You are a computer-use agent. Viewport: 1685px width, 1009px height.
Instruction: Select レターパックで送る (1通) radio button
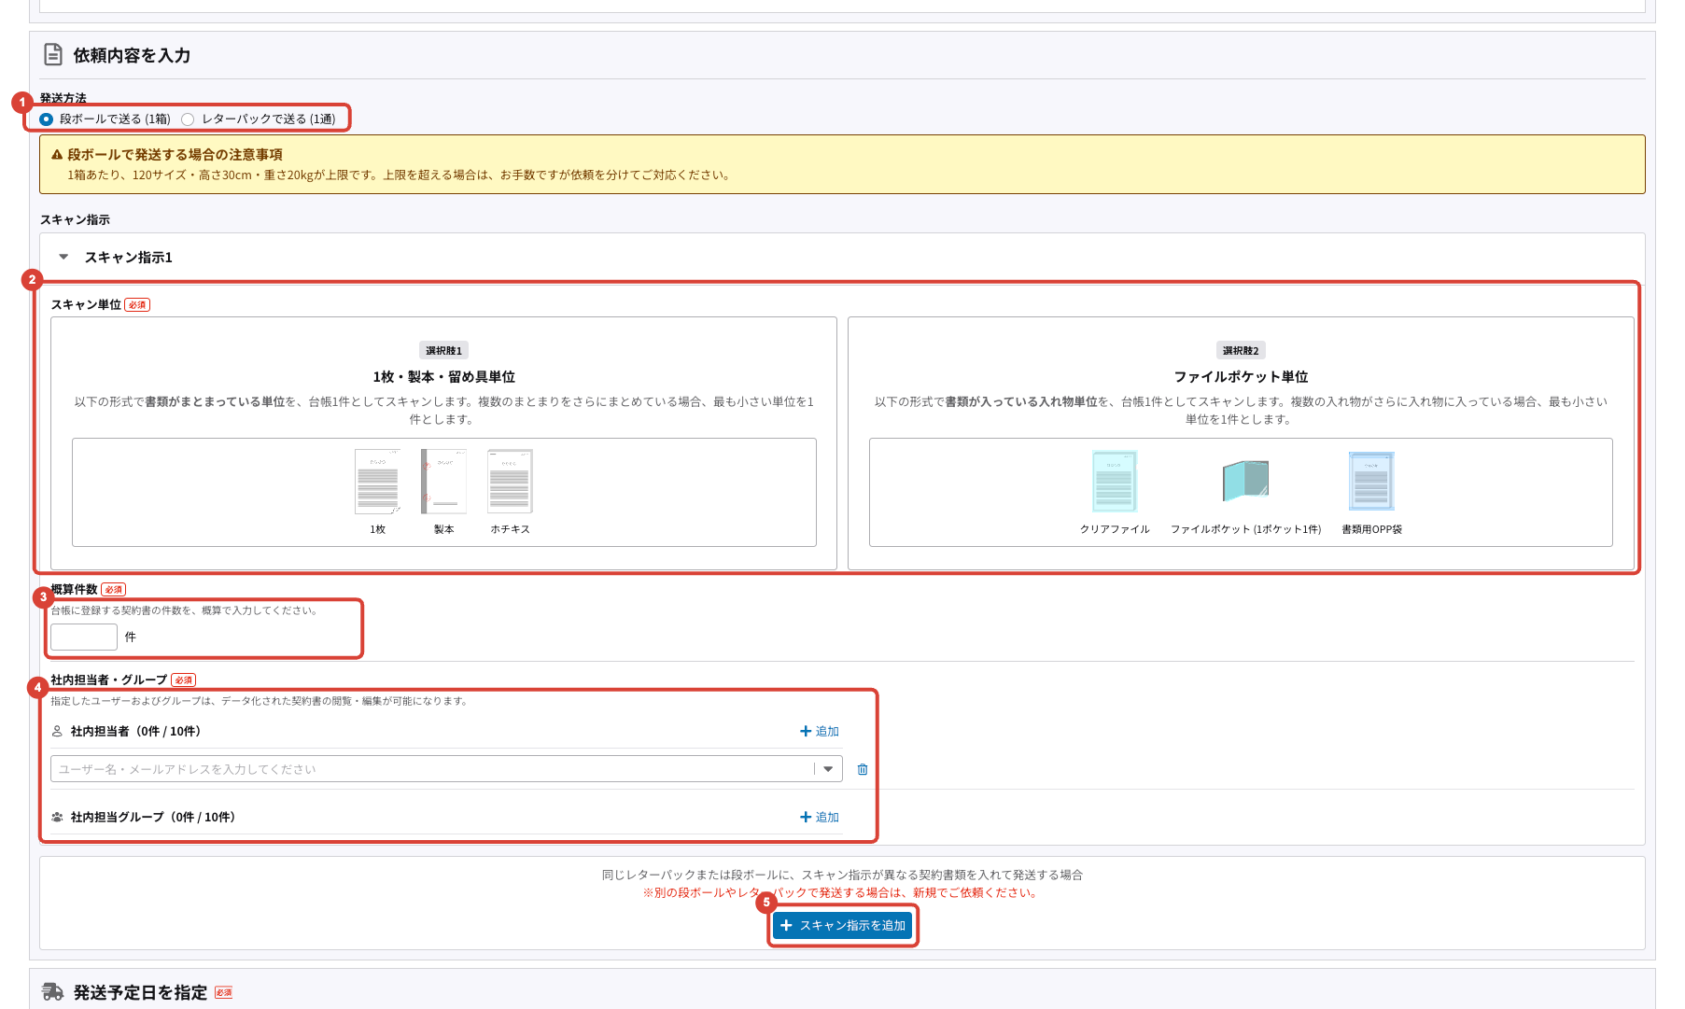[x=188, y=119]
